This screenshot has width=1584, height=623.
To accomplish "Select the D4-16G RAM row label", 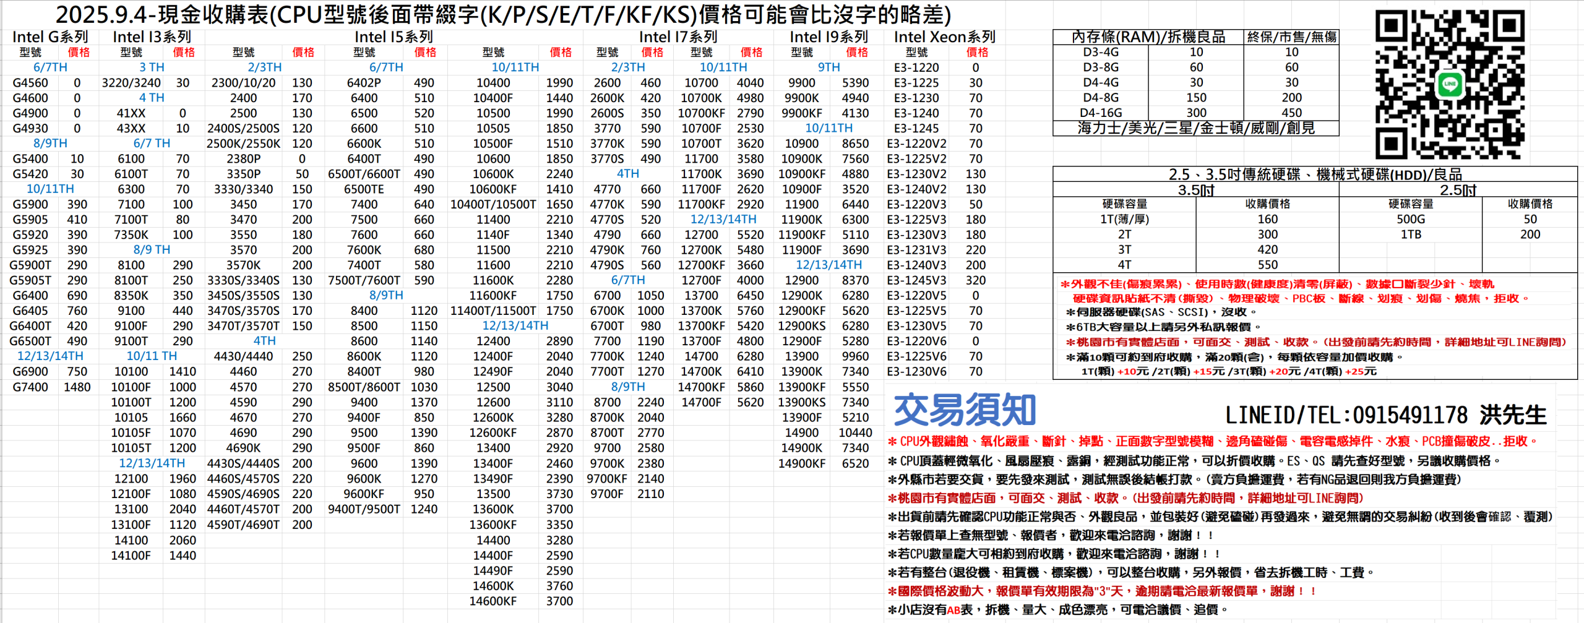I will point(1100,113).
